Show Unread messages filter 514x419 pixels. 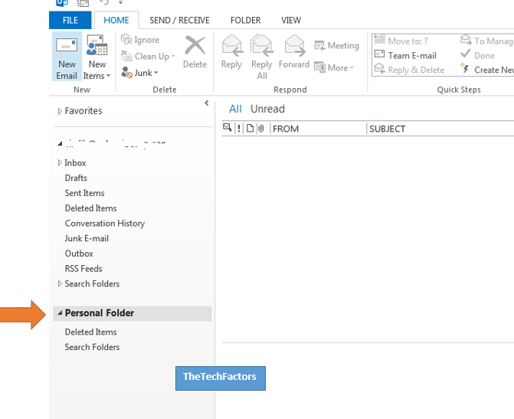267,109
